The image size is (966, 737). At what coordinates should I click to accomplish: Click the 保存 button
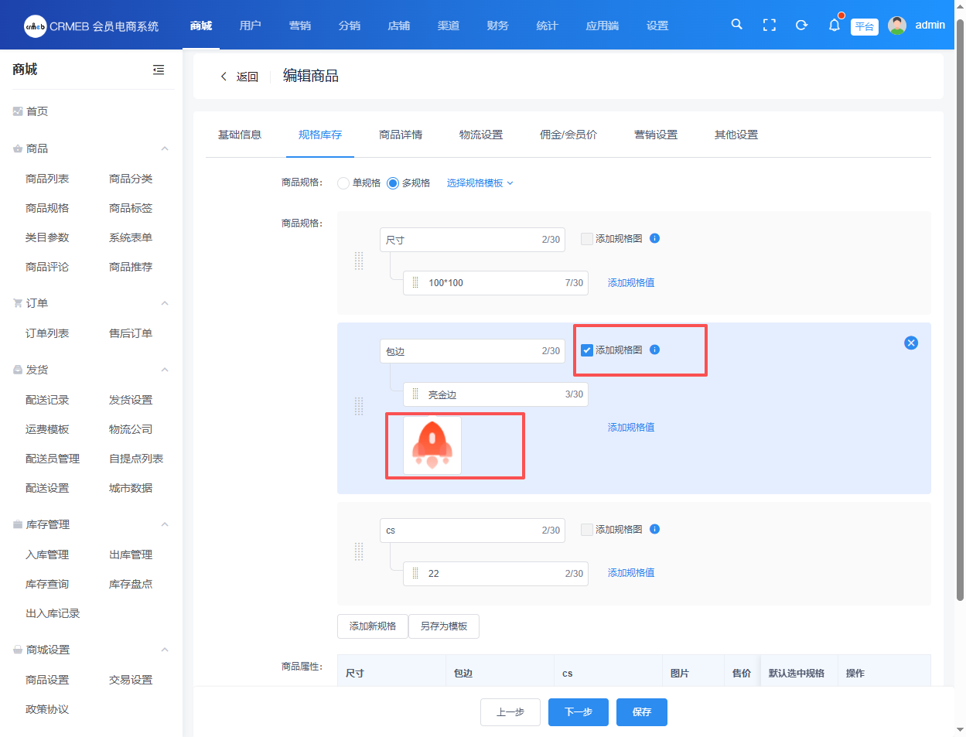(x=641, y=712)
